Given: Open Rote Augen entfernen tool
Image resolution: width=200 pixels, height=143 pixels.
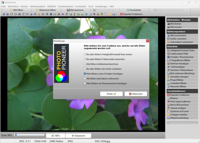Looking at the screenshot, I should coord(180,101).
